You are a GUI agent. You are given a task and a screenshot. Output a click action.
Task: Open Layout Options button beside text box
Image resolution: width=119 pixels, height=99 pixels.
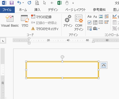(x=104, y=65)
